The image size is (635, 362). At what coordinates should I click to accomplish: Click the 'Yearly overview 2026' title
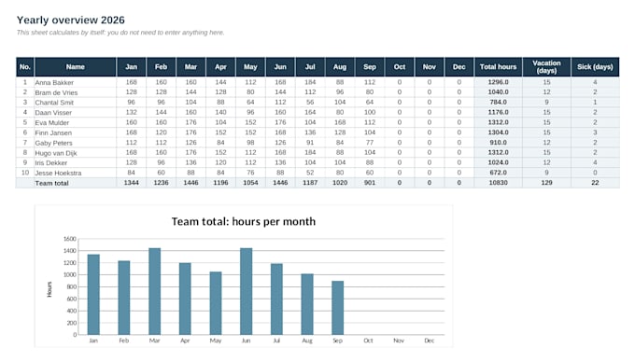click(70, 21)
